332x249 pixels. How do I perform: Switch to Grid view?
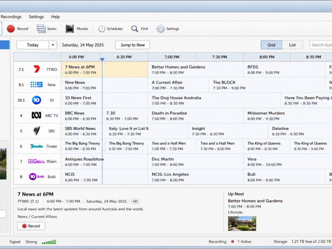(x=271, y=45)
